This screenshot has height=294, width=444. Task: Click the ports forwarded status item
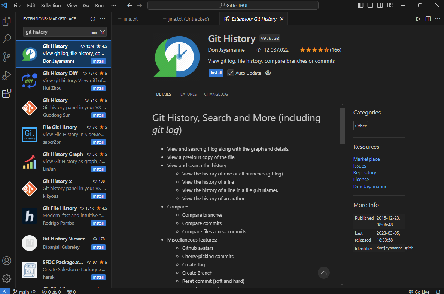pos(72,291)
